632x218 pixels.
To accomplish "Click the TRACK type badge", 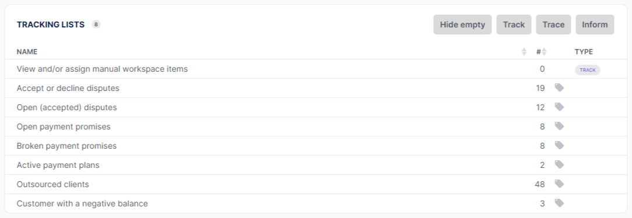I will (587, 70).
